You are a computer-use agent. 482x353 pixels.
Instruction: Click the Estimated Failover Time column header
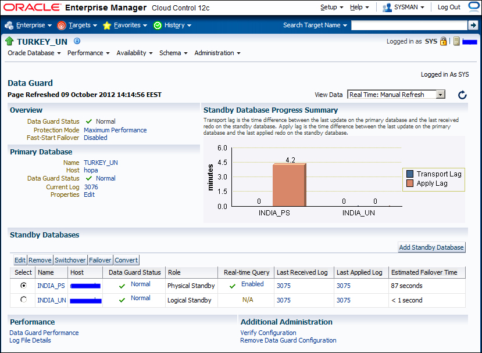pos(427,272)
